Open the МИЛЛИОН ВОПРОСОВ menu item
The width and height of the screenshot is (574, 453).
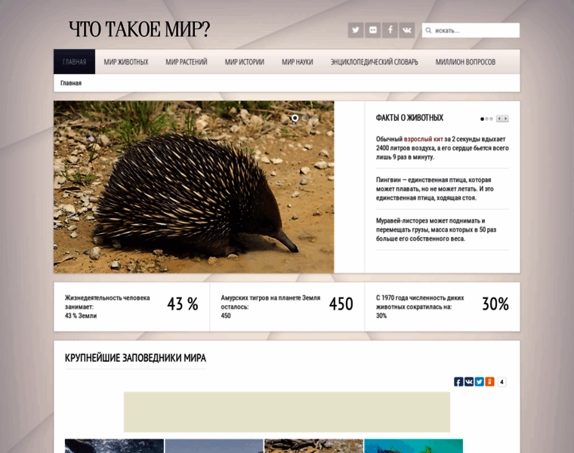point(465,62)
